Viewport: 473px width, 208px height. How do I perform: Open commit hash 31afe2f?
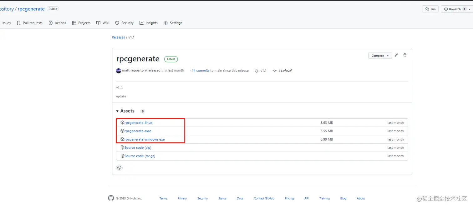(285, 71)
